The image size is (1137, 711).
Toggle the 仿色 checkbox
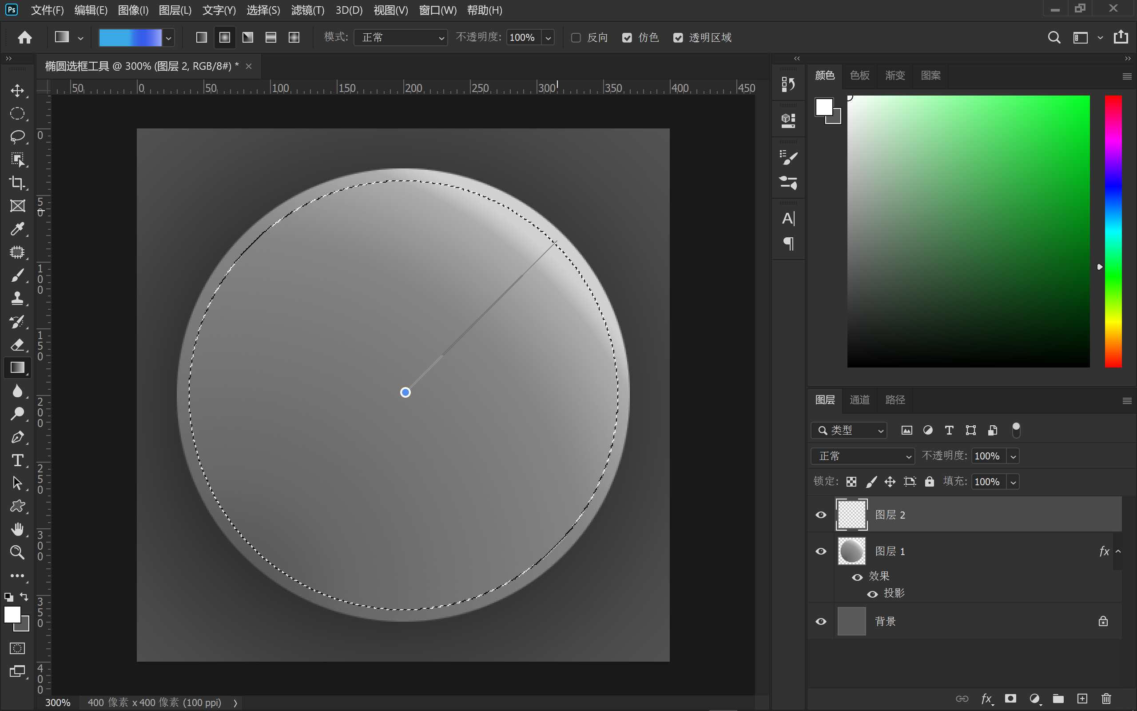point(627,38)
